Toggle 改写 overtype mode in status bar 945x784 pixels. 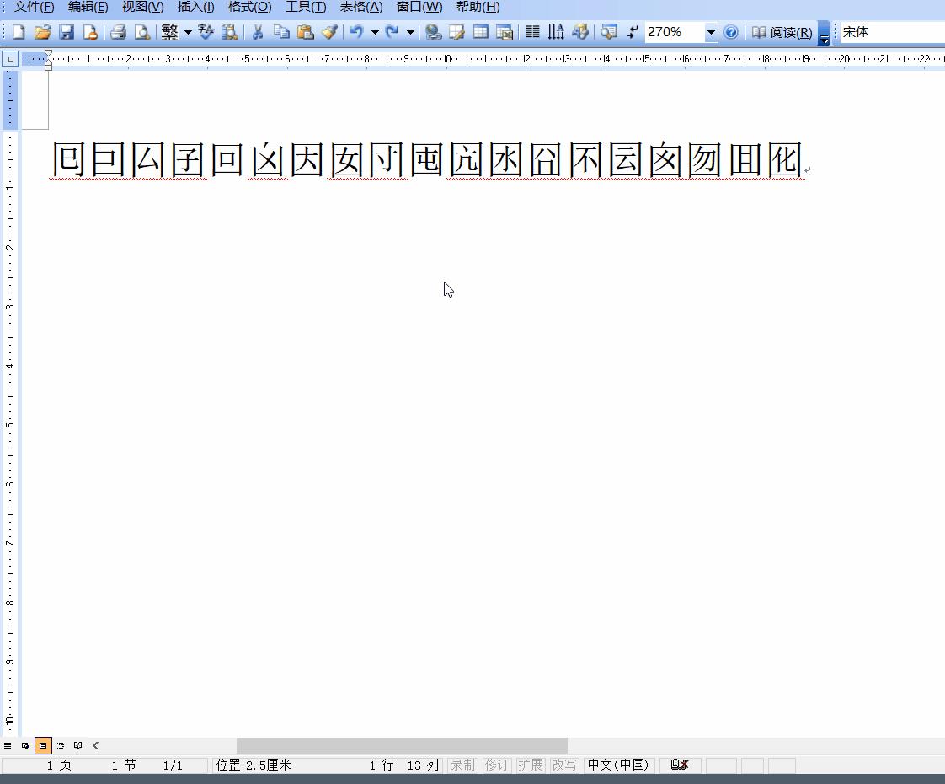(x=564, y=765)
